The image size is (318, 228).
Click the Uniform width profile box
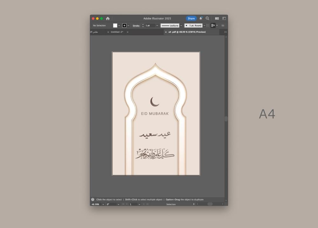pyautogui.click(x=170, y=25)
